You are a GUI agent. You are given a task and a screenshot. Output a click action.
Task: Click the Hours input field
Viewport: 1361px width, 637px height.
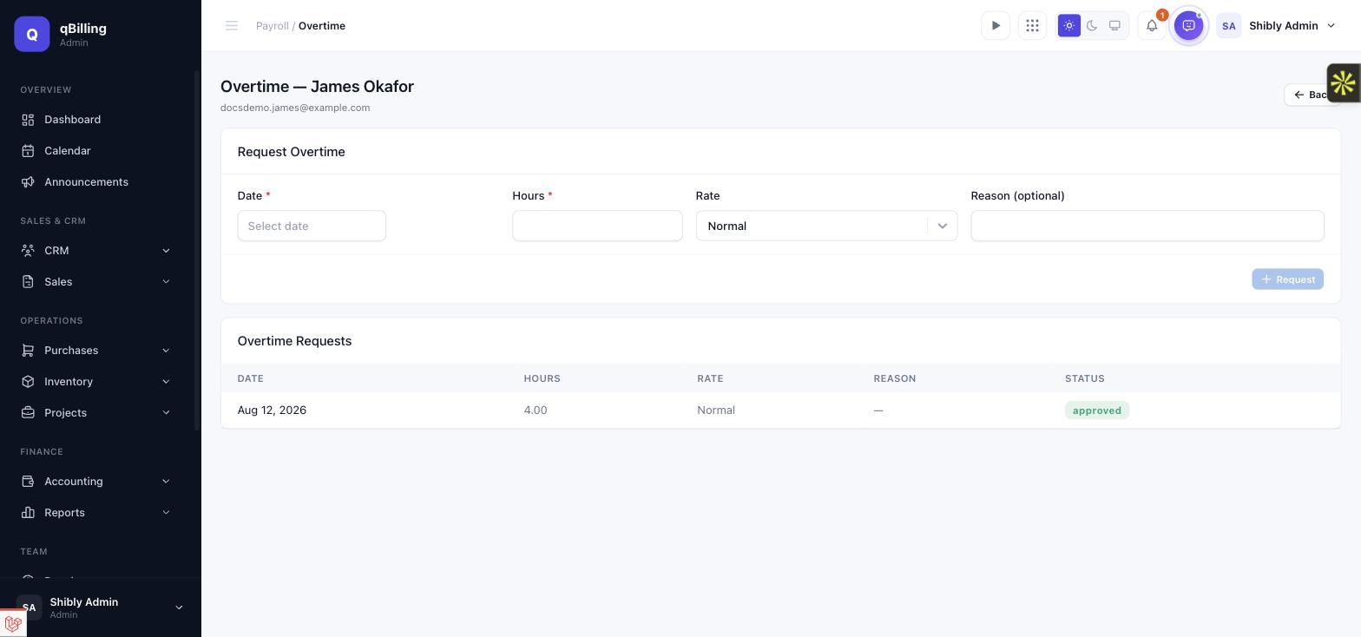(597, 226)
